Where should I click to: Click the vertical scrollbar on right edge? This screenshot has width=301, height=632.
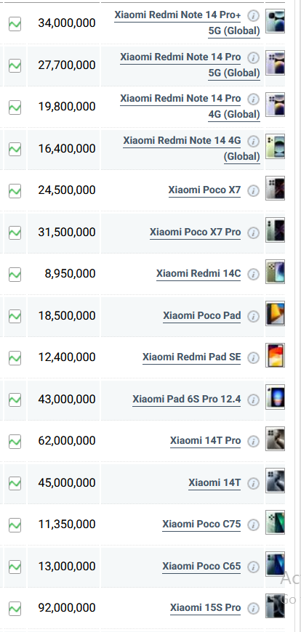click(297, 316)
